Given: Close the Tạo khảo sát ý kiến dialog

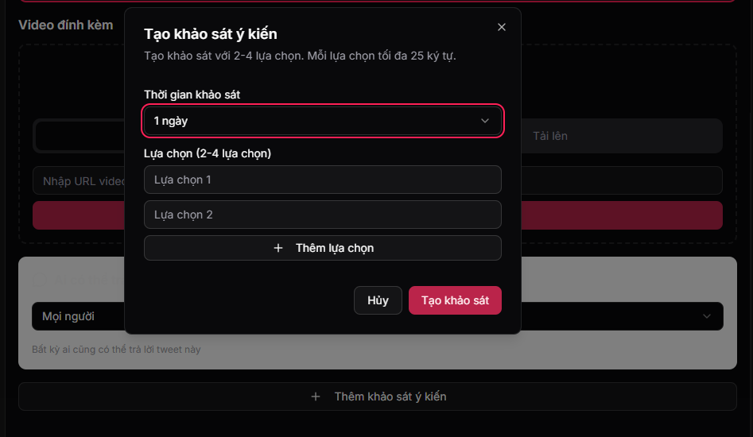Looking at the screenshot, I should (x=501, y=27).
